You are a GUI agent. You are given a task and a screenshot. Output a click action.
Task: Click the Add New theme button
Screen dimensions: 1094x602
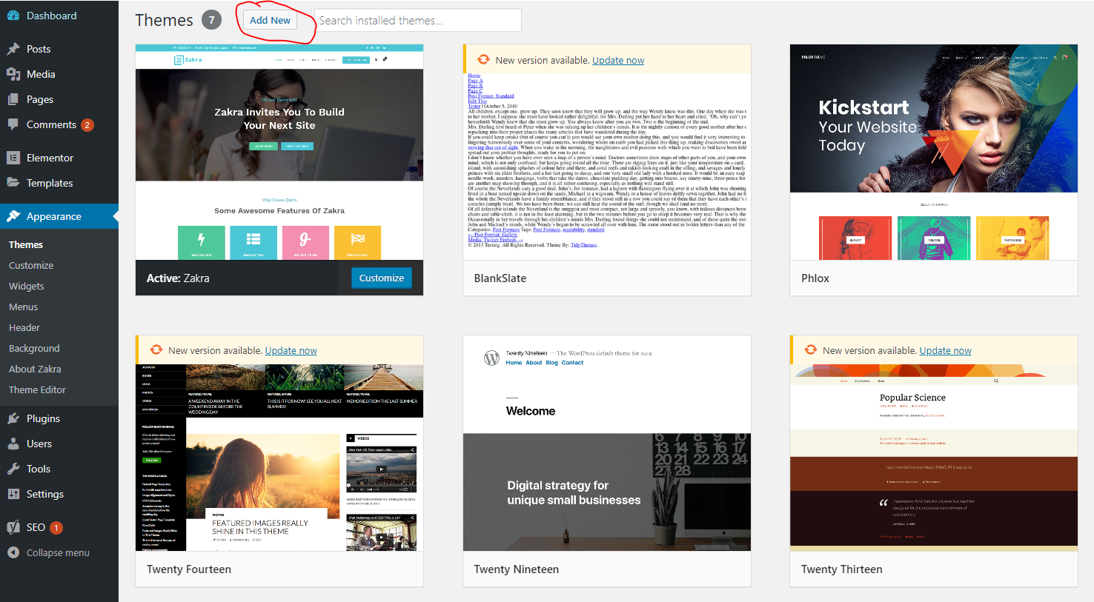(x=270, y=20)
